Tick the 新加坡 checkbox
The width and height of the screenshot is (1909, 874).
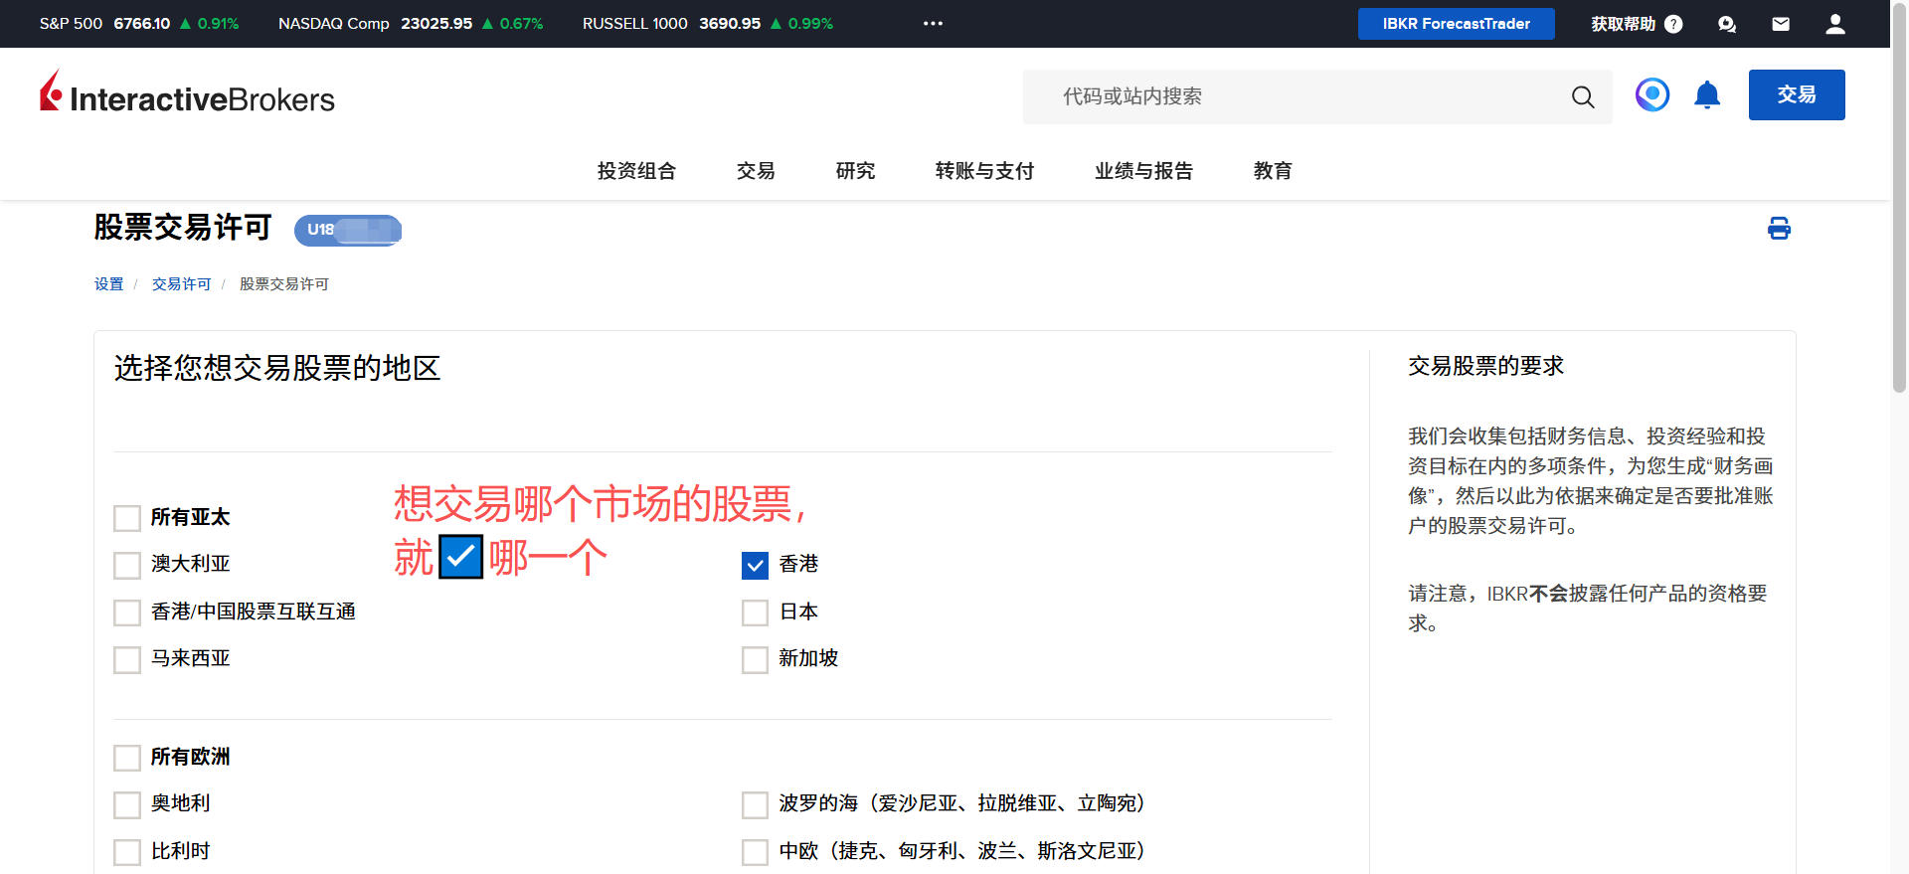pos(755,659)
